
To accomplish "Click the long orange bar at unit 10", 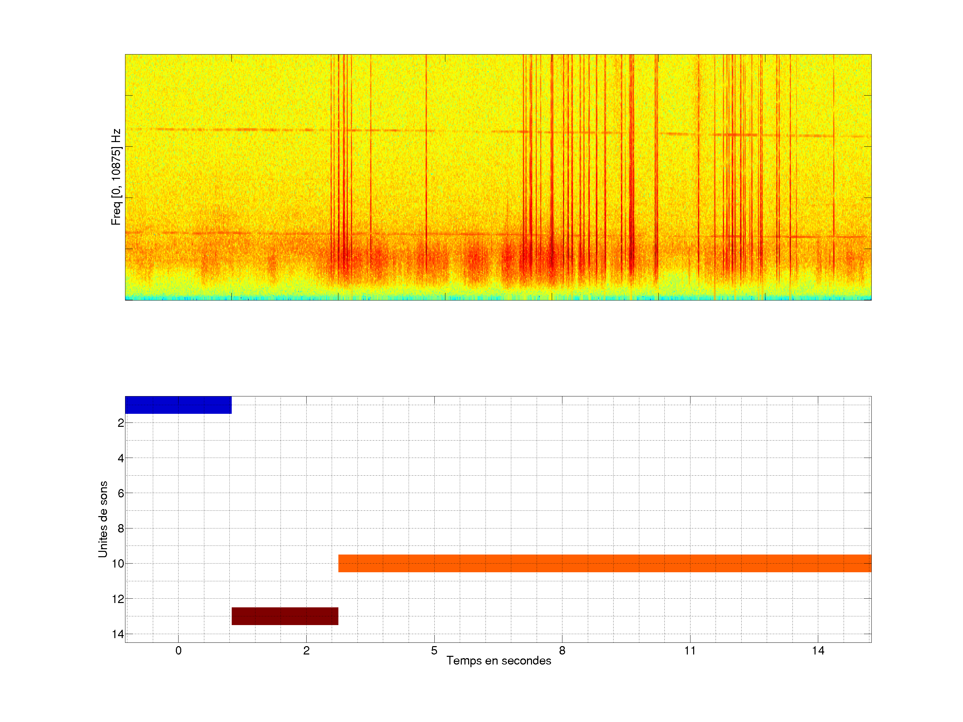I will click(604, 563).
